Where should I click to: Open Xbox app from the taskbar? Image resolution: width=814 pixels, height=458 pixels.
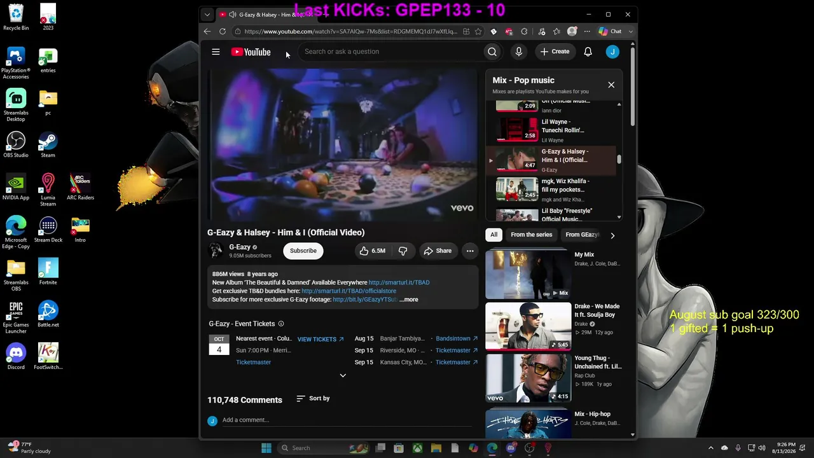coord(417,448)
